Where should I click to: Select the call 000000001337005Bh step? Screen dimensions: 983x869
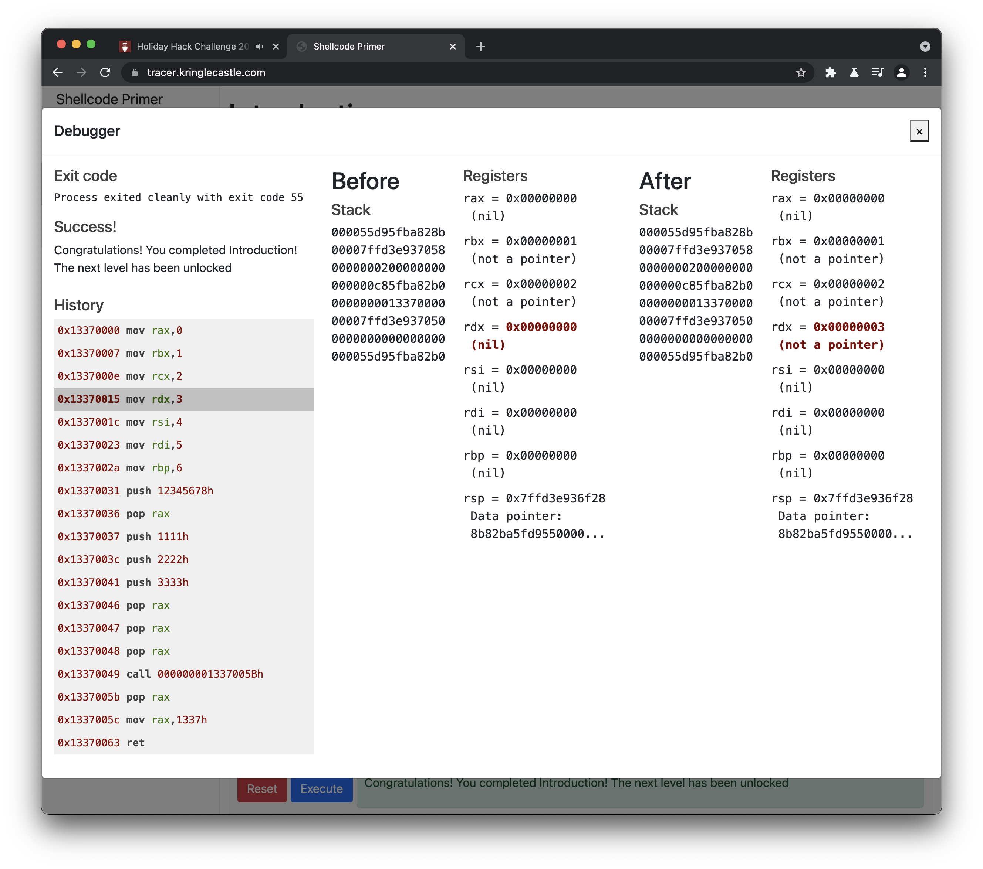pyautogui.click(x=184, y=674)
